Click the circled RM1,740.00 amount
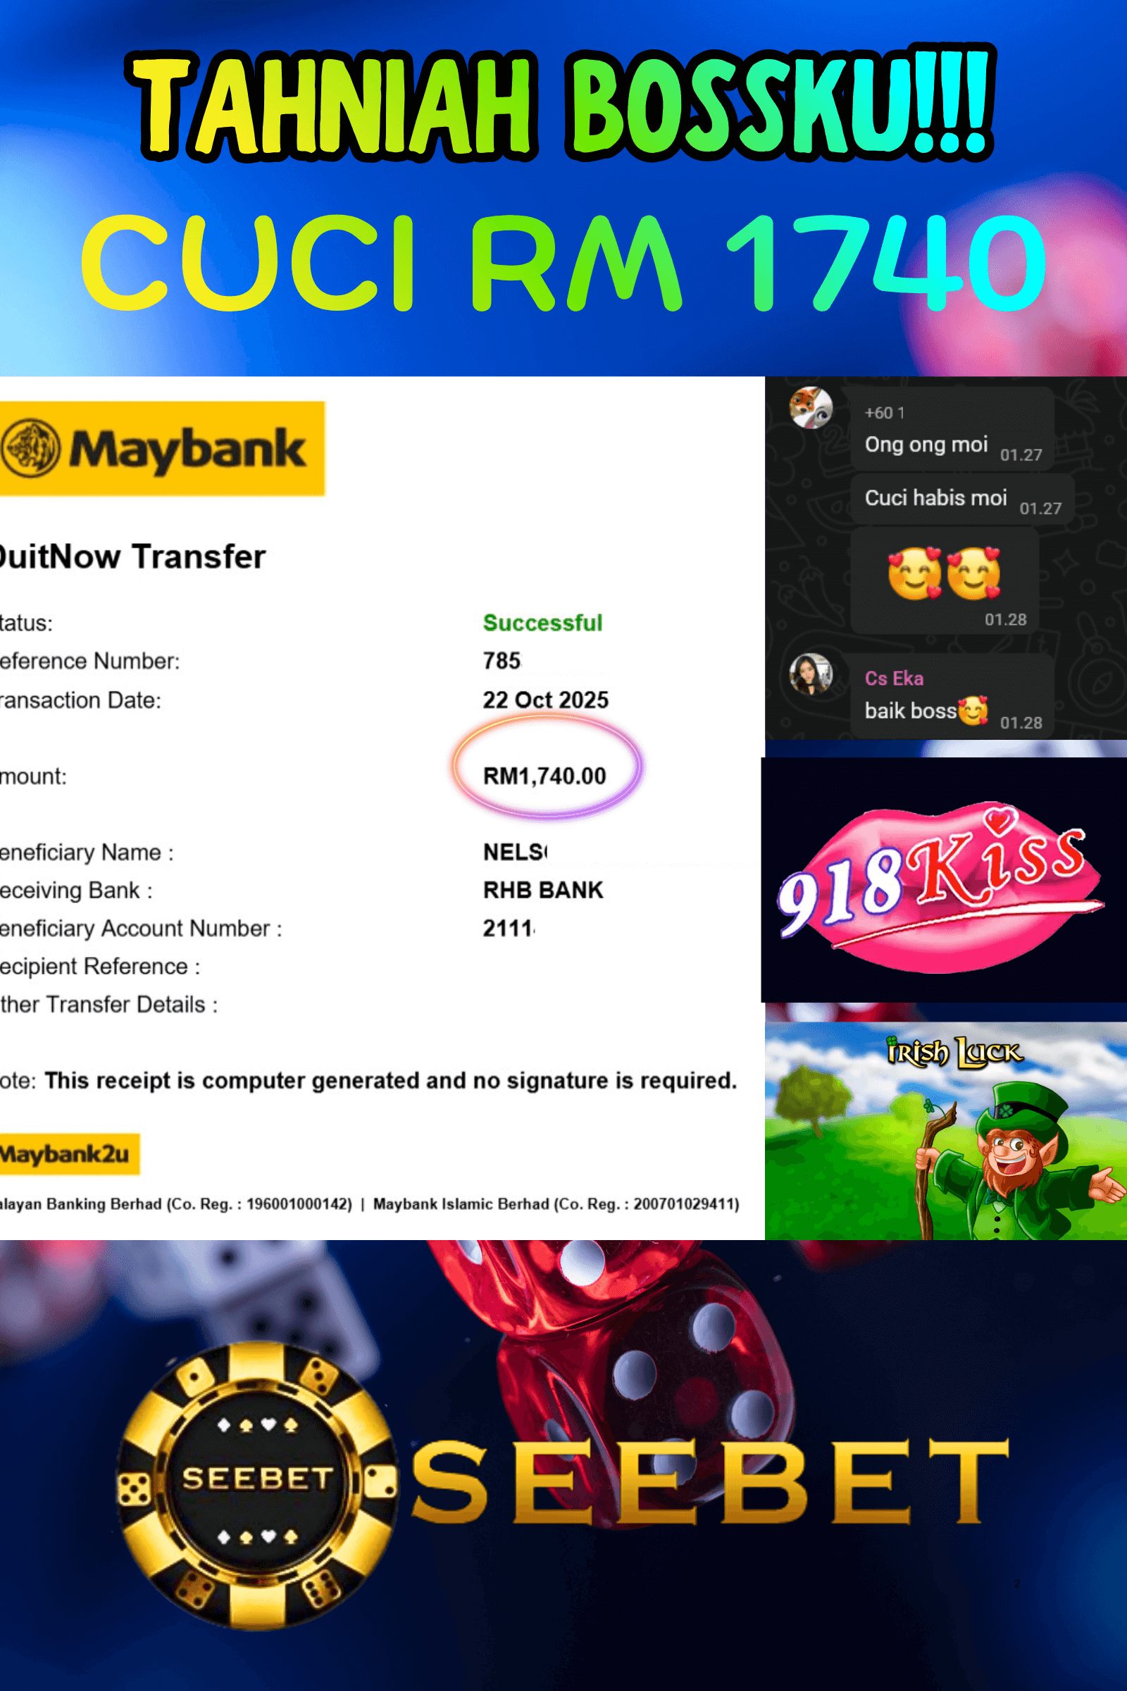Screen dimensions: 1127x1691 (x=544, y=776)
